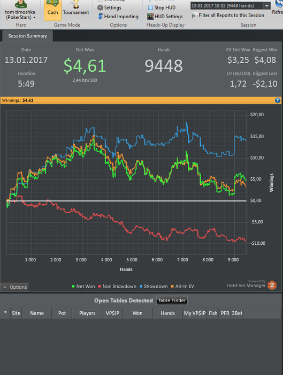Click the 9448 hands count
283x375 pixels.
coord(164,65)
